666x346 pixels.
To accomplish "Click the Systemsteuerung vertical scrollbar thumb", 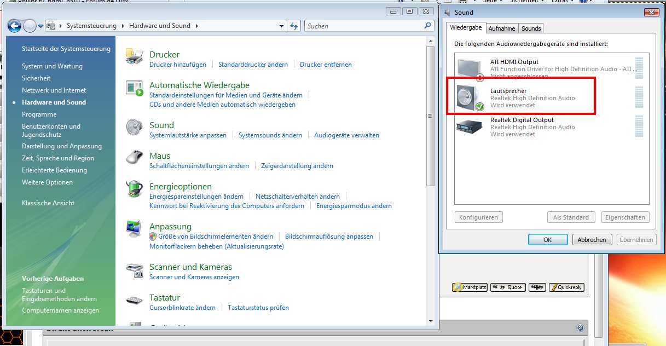I will pyautogui.click(x=431, y=116).
